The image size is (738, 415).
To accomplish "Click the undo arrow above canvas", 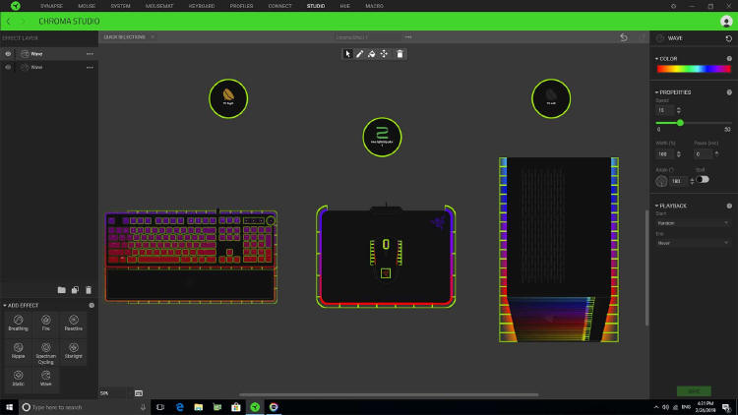I will [x=624, y=37].
